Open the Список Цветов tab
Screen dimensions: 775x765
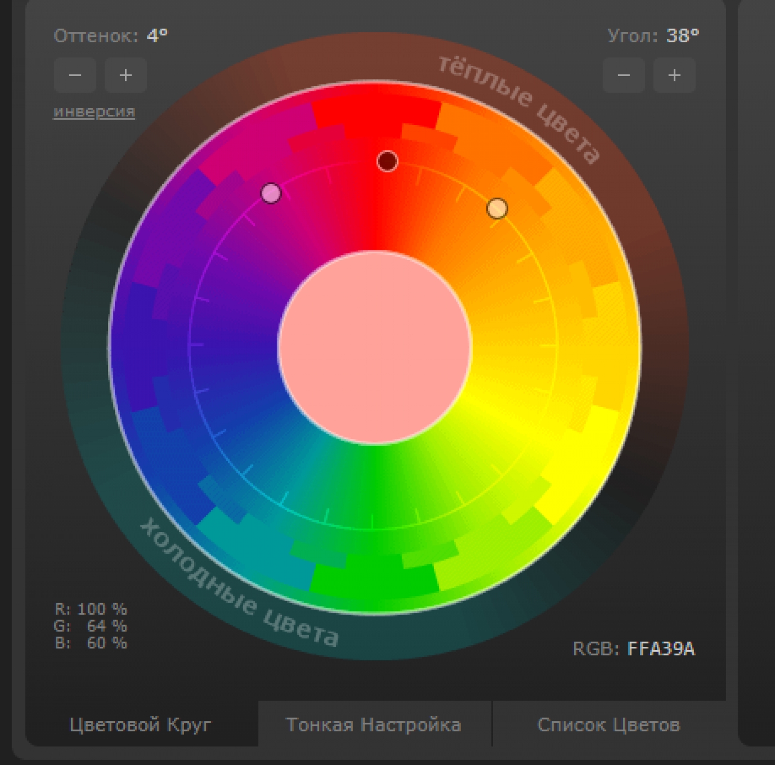coord(608,725)
